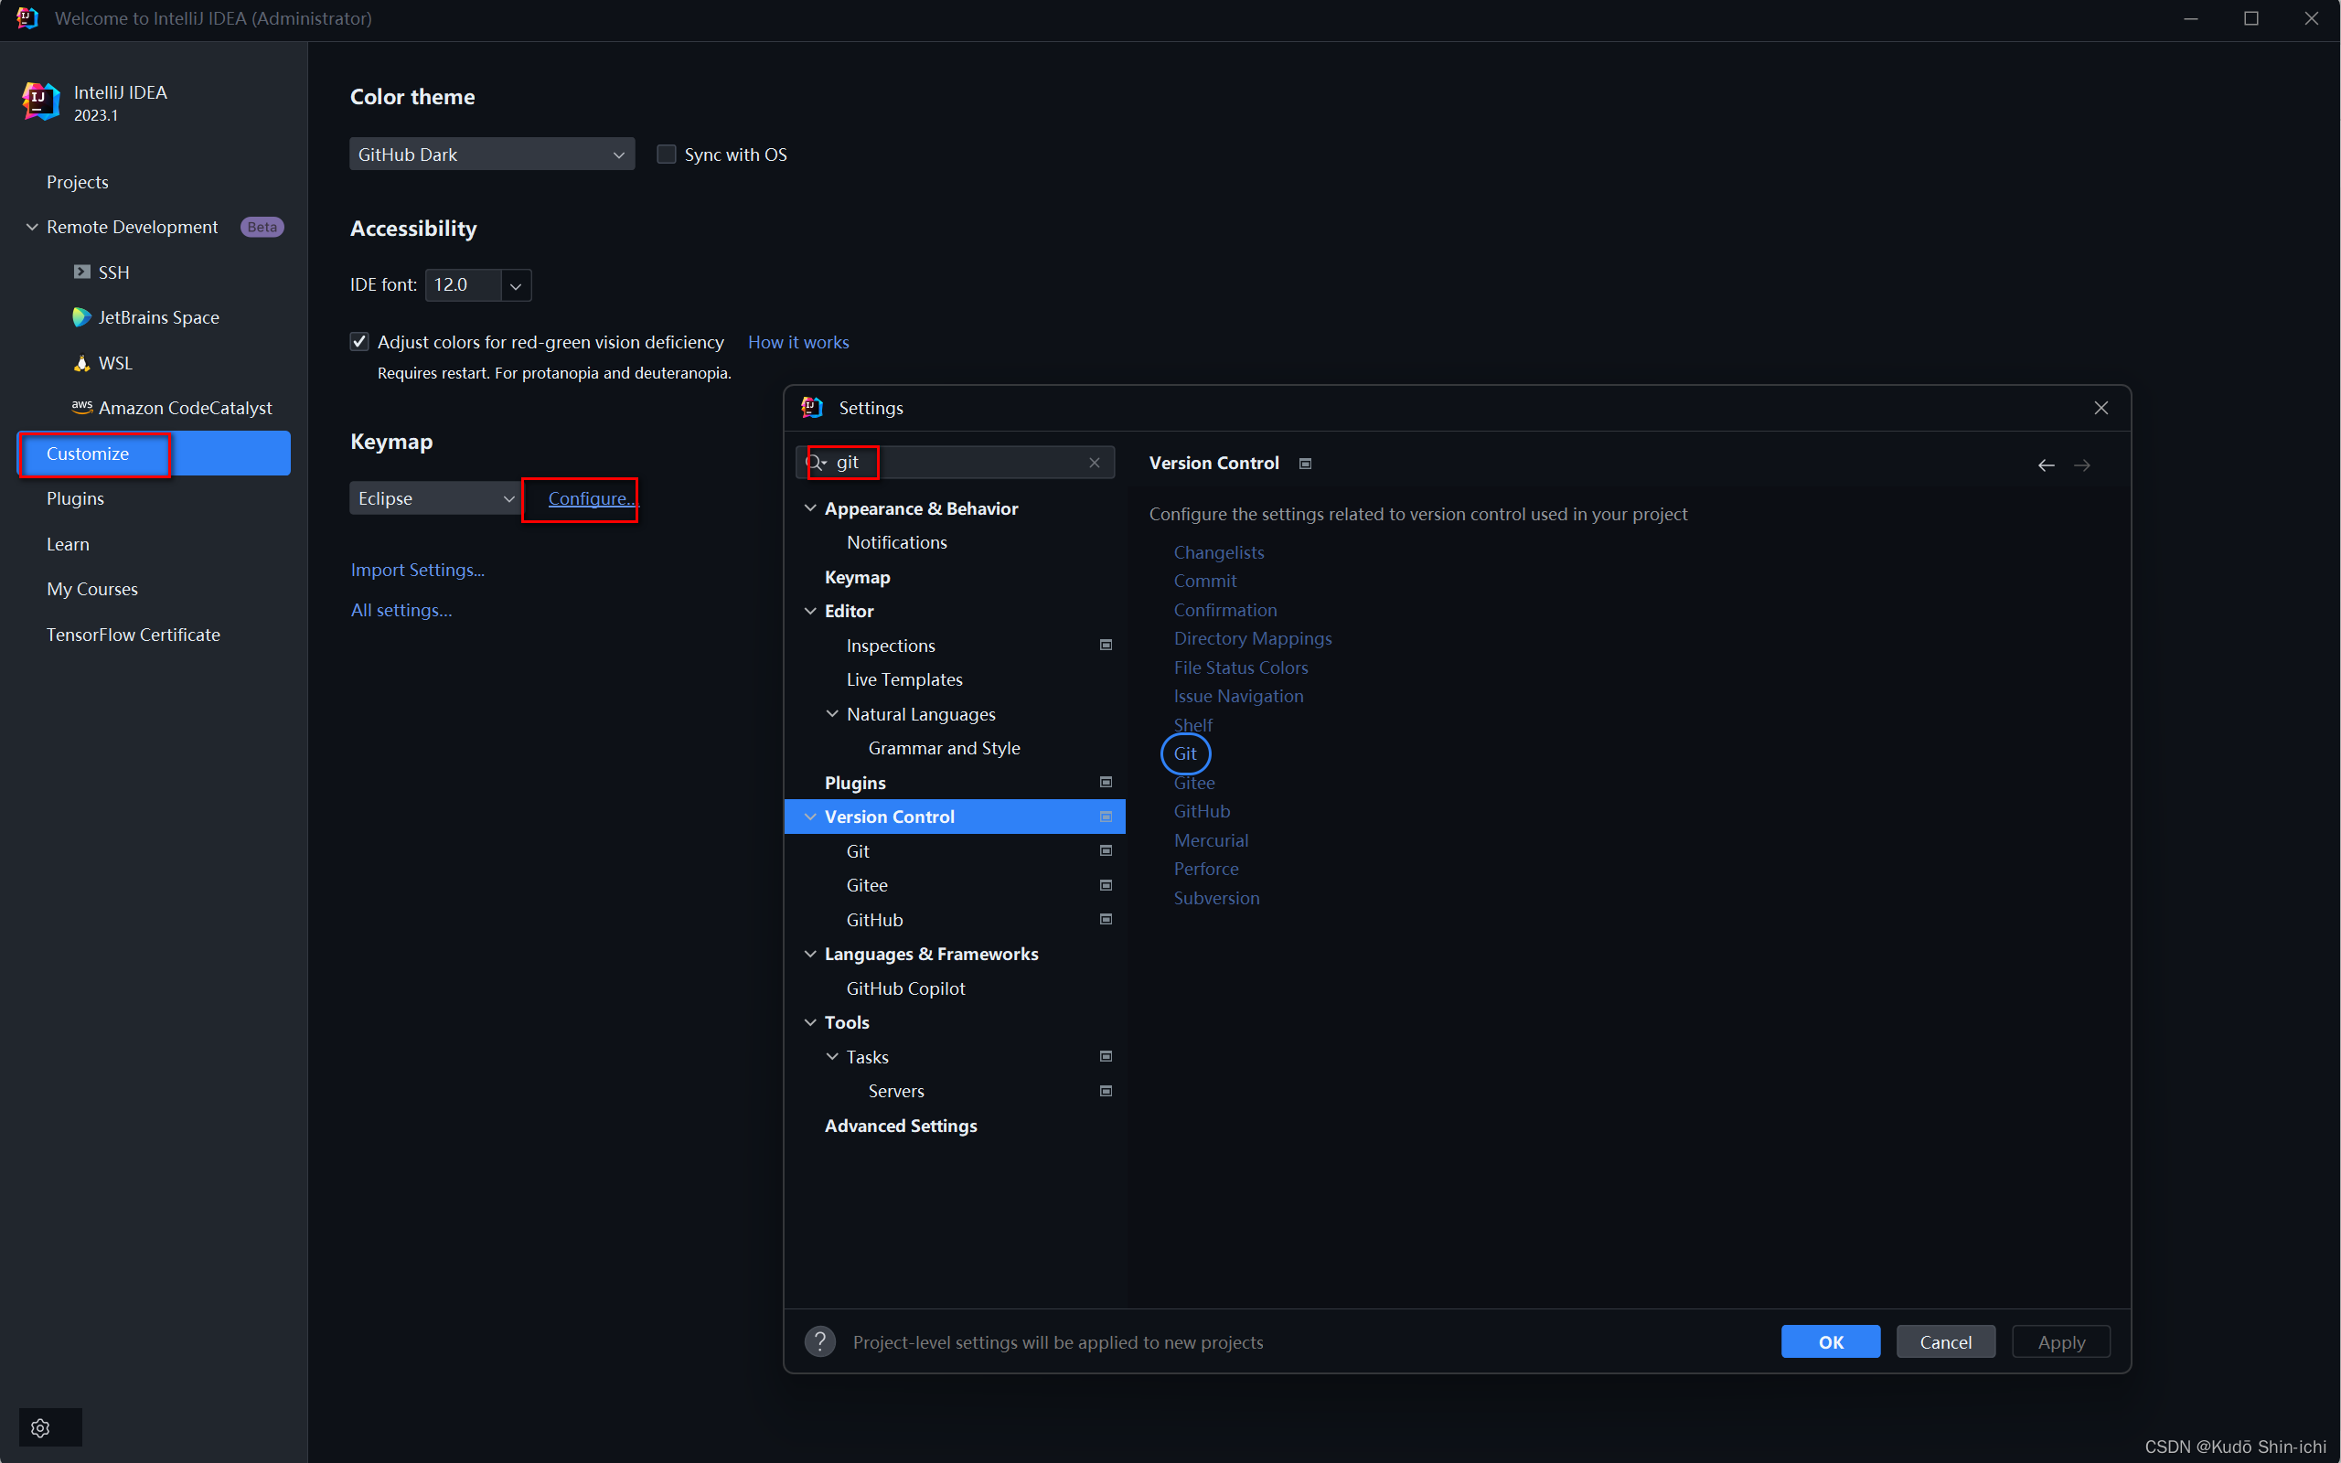Select Customize in the sidebar

click(154, 453)
